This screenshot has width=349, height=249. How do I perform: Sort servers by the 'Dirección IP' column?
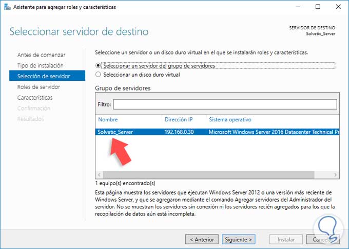pyautogui.click(x=179, y=119)
